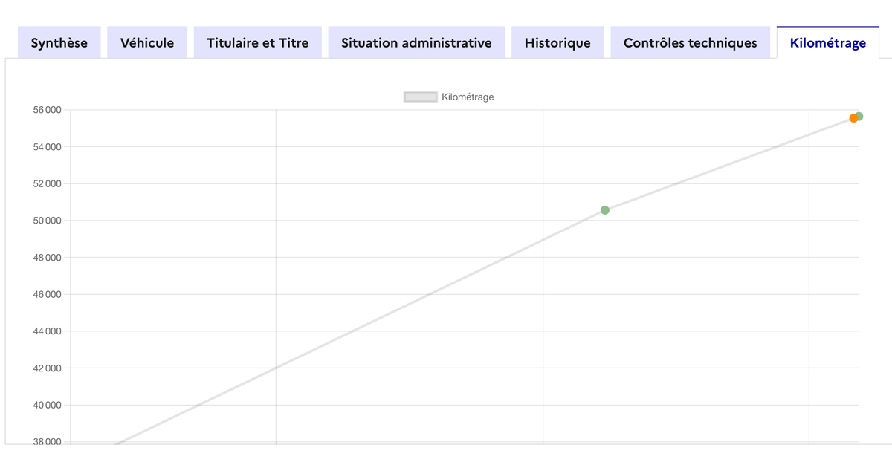Click the 44 000 y-axis label
This screenshot has width=892, height=462.
47,331
